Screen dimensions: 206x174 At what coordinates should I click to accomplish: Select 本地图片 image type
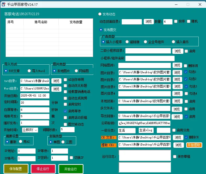pyautogui.click(x=54, y=71)
